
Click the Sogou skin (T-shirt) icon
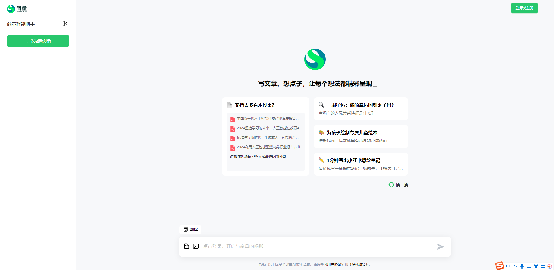point(536,266)
